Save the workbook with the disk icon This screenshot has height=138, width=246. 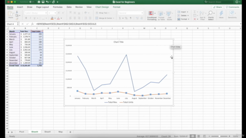pyautogui.click(x=43, y=2)
